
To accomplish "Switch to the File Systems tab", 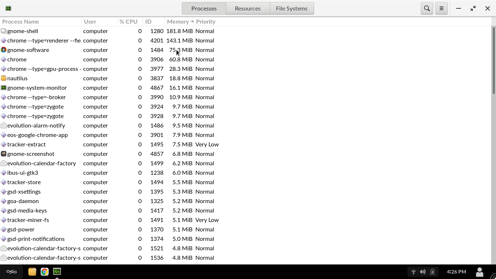I will point(292,8).
